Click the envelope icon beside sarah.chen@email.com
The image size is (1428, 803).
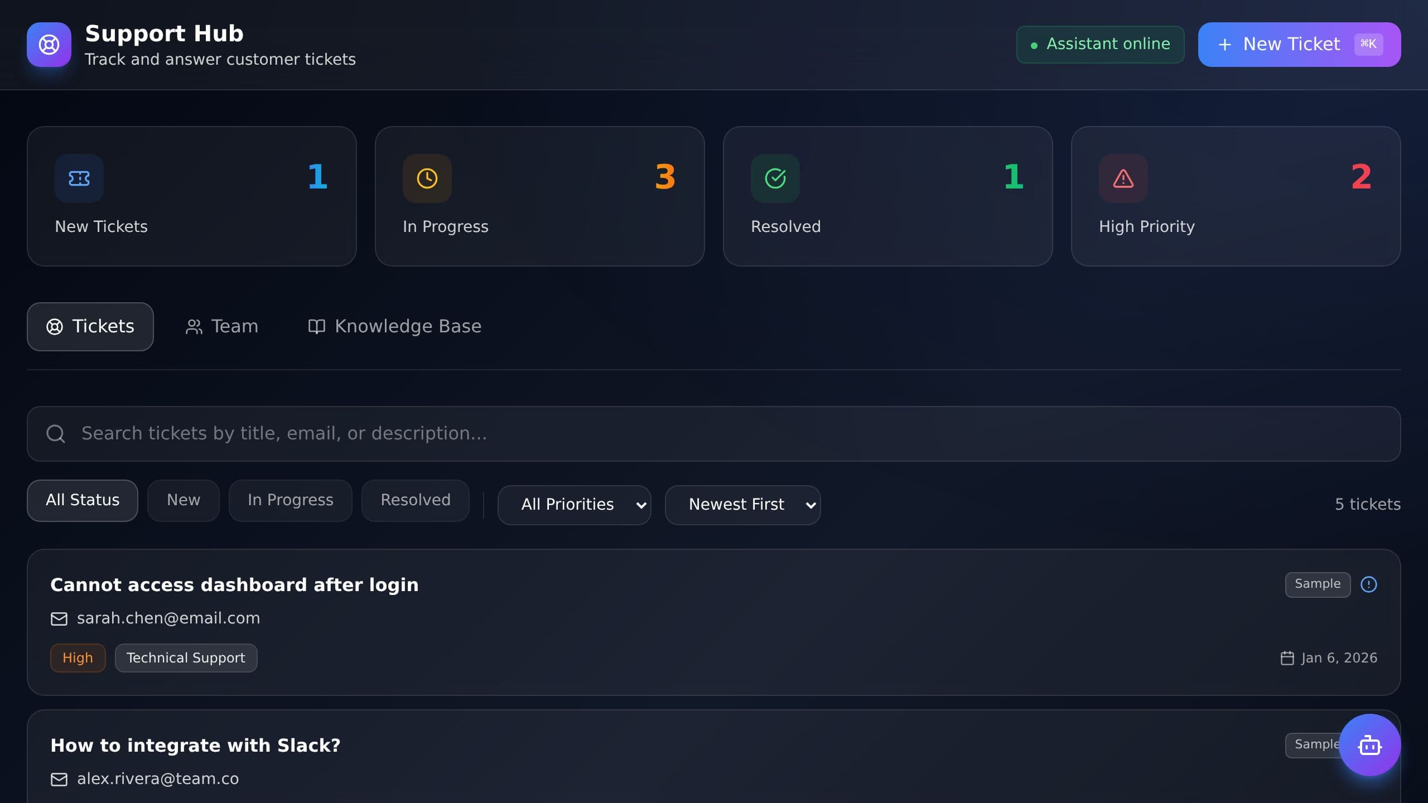click(x=59, y=619)
